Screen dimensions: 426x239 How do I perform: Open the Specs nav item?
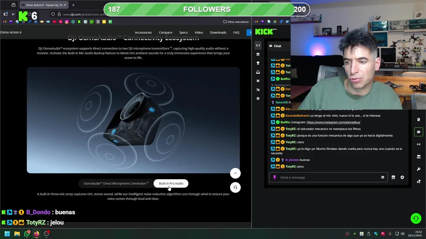point(183,33)
